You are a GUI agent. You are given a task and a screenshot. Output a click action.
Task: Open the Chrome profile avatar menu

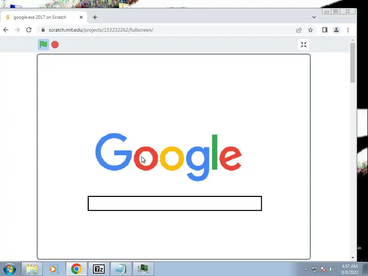[x=336, y=30]
